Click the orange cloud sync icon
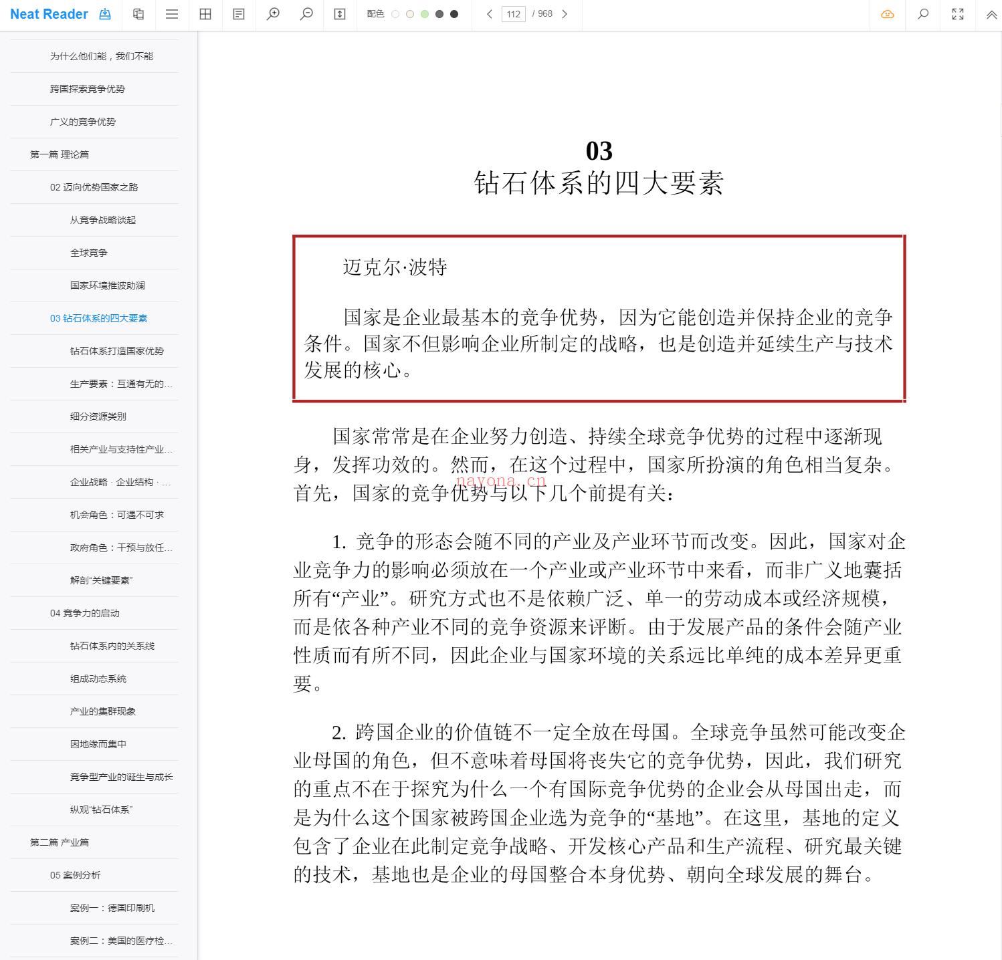Image resolution: width=1002 pixels, height=960 pixels. pos(888,14)
